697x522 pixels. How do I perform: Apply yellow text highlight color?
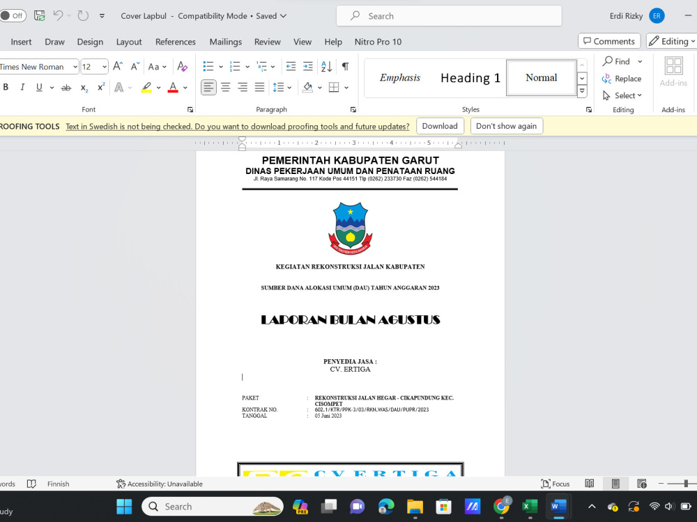coord(146,88)
